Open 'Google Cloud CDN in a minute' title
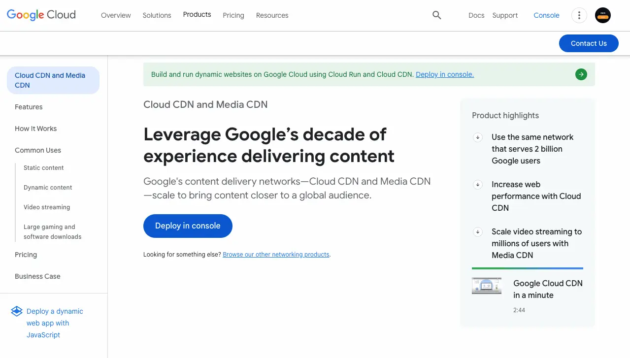Viewport: 630px width, 358px height. point(548,289)
